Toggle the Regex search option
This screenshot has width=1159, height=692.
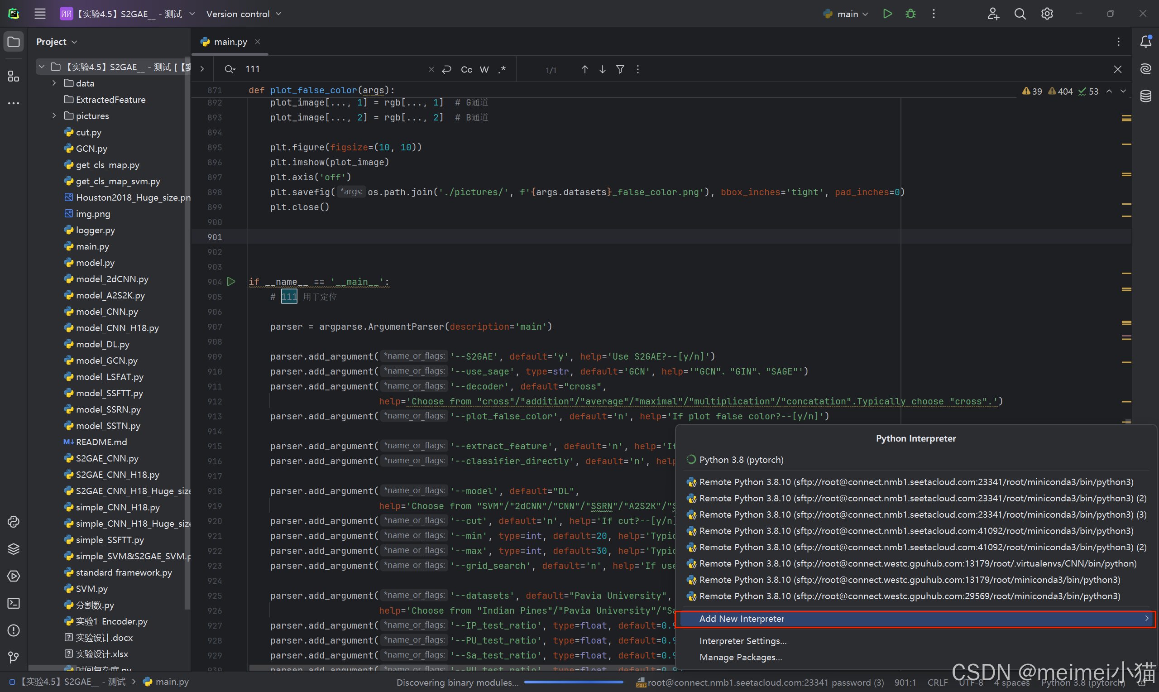click(502, 69)
